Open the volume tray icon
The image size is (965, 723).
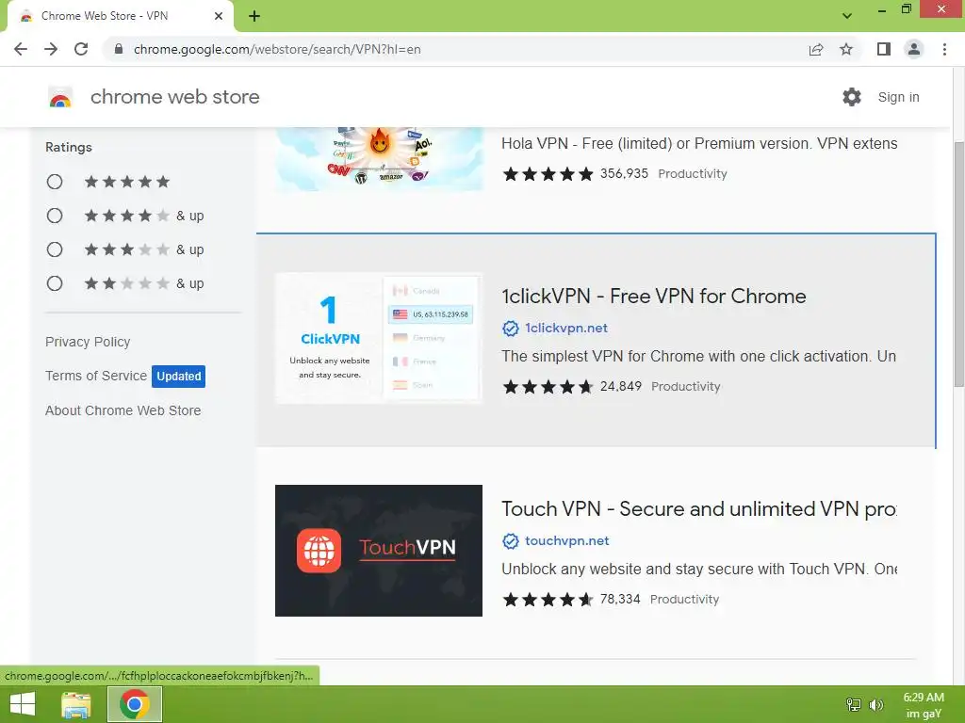[x=876, y=704]
